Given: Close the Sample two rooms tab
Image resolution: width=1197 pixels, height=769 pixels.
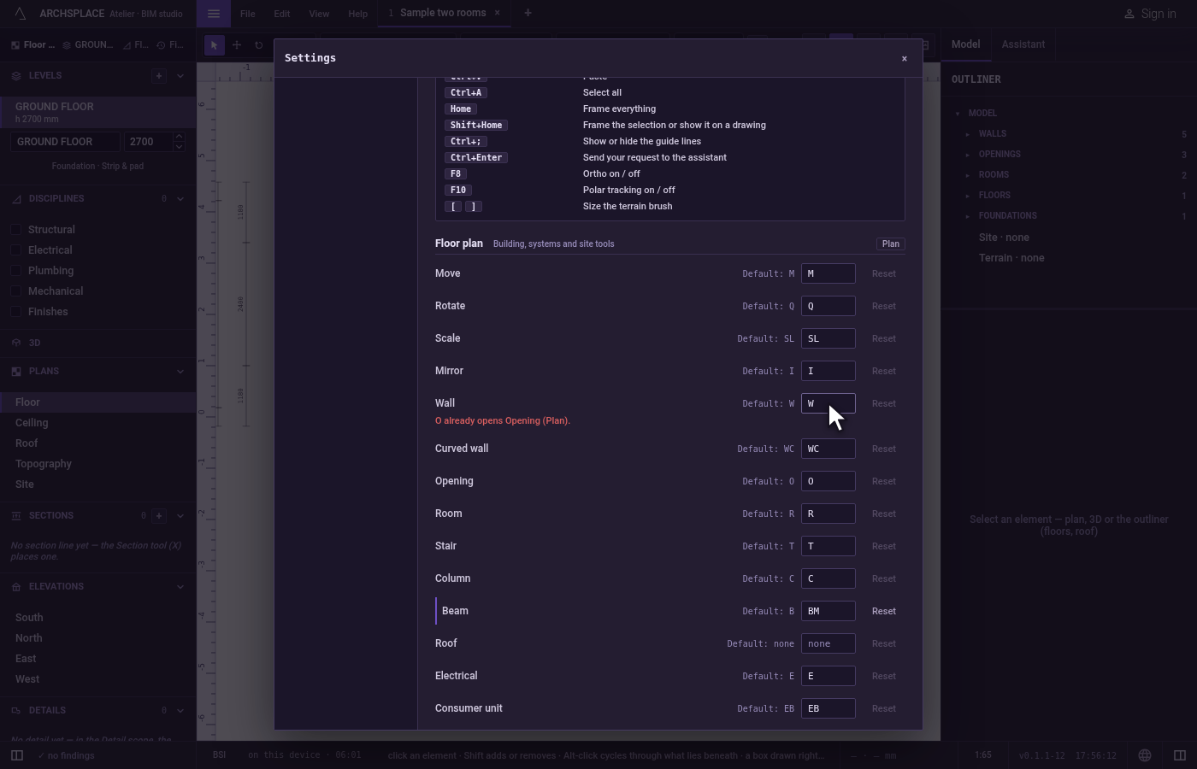Looking at the screenshot, I should [x=497, y=13].
